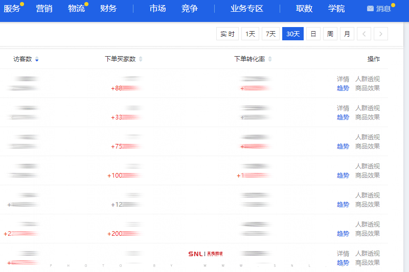
Task: Open 人群透视 in the +88 row
Action: pyautogui.click(x=368, y=79)
